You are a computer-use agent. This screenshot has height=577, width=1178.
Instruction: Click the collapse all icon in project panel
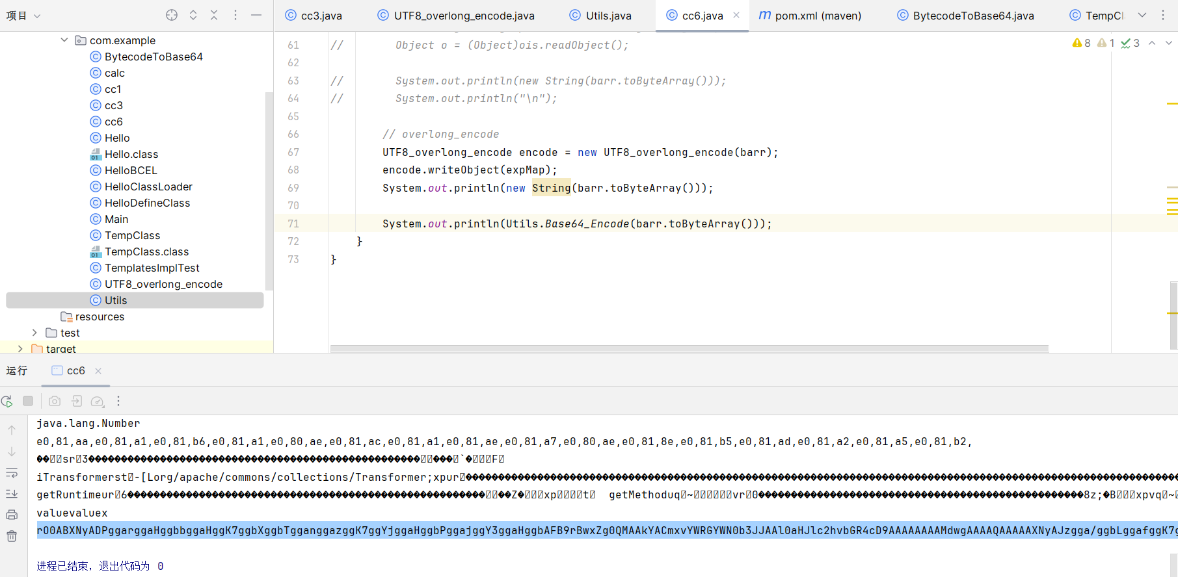tap(214, 15)
